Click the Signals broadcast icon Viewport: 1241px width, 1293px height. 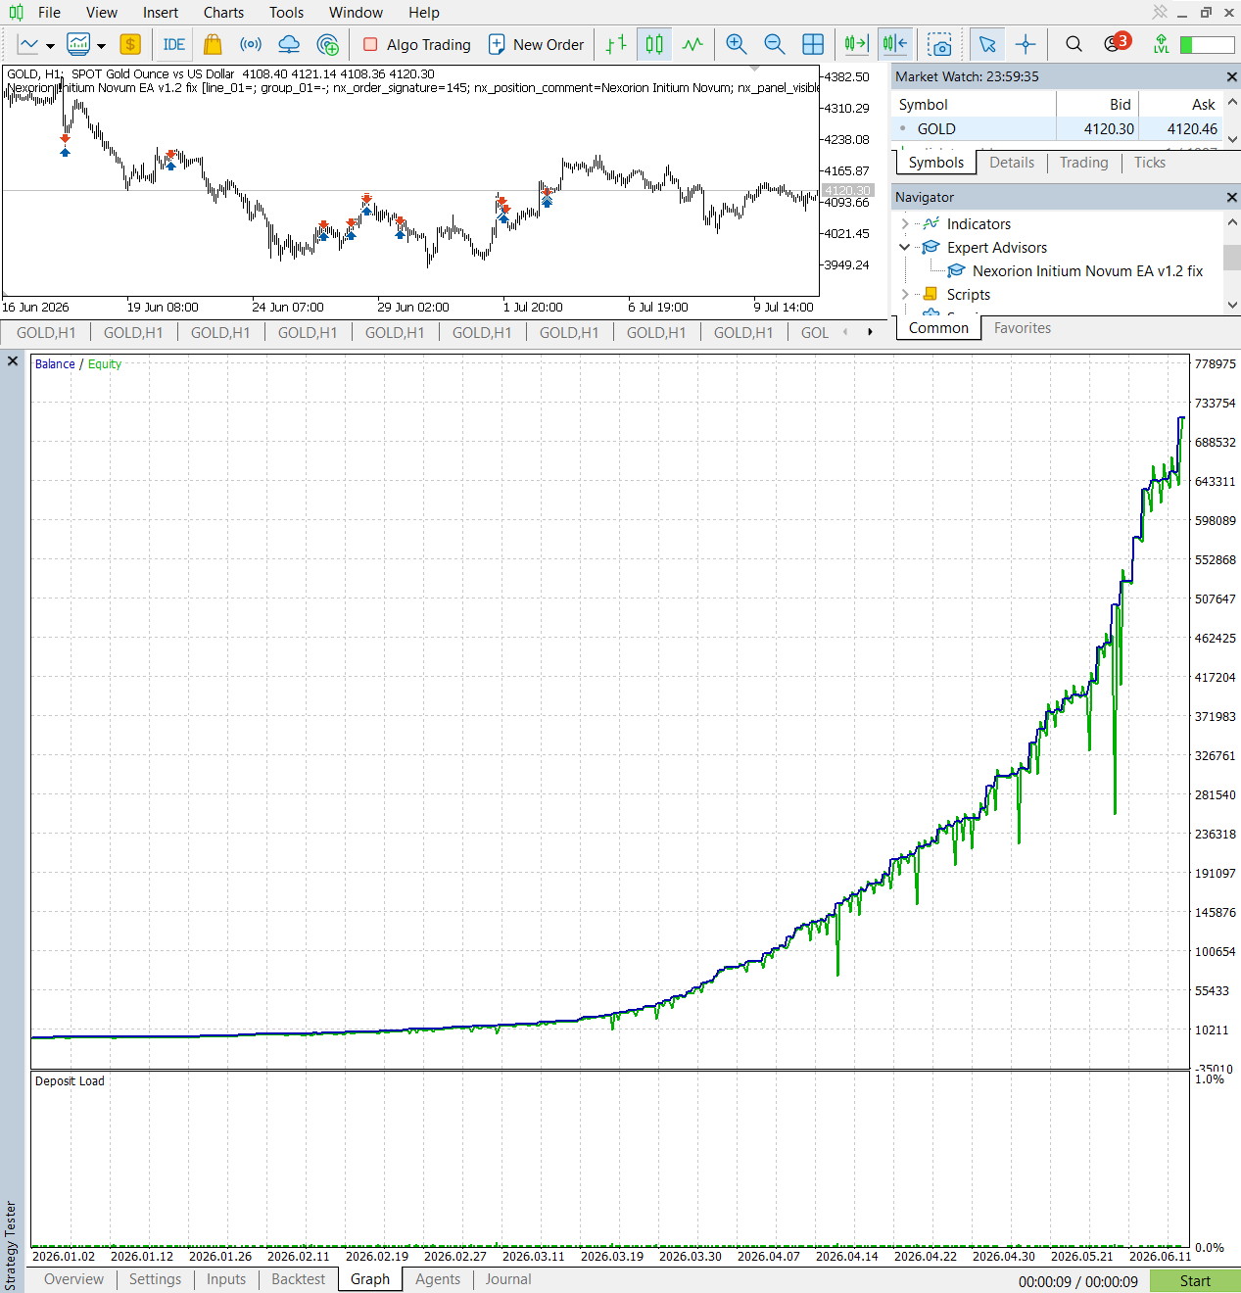(251, 44)
